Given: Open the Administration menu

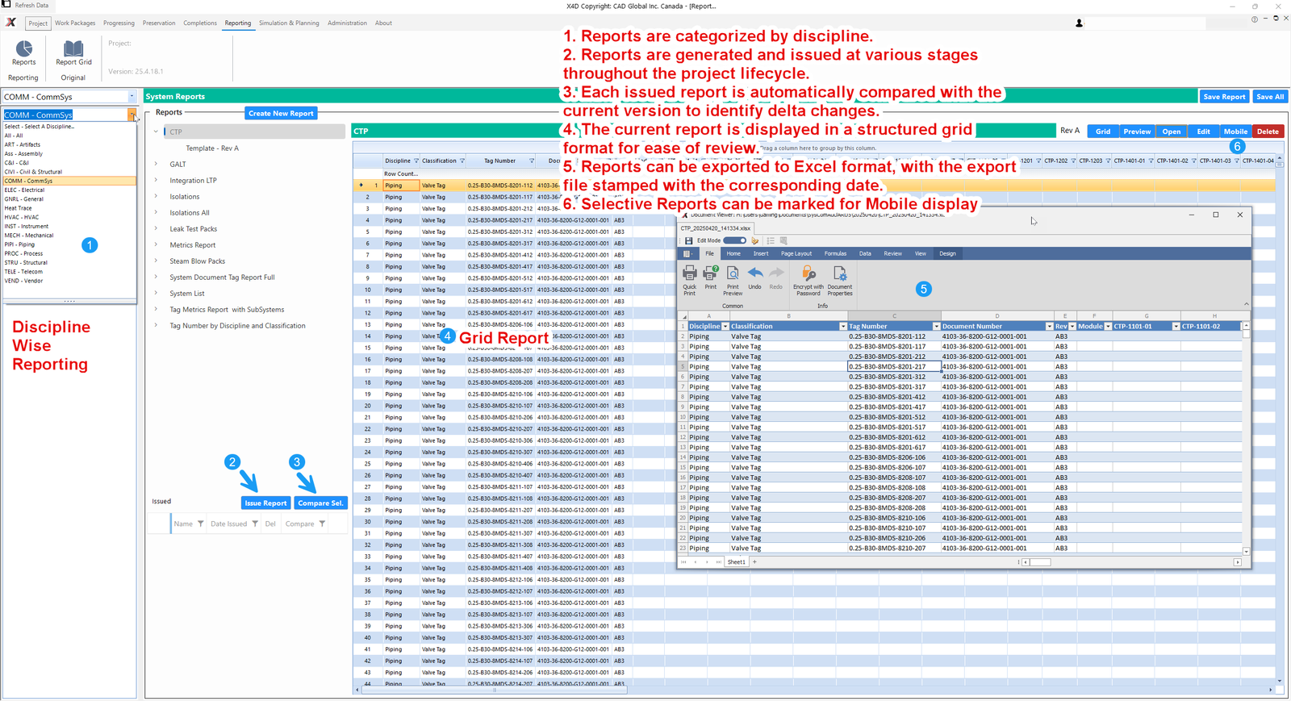Looking at the screenshot, I should (347, 23).
